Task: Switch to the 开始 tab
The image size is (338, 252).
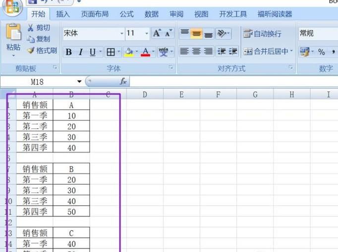Action: click(38, 14)
